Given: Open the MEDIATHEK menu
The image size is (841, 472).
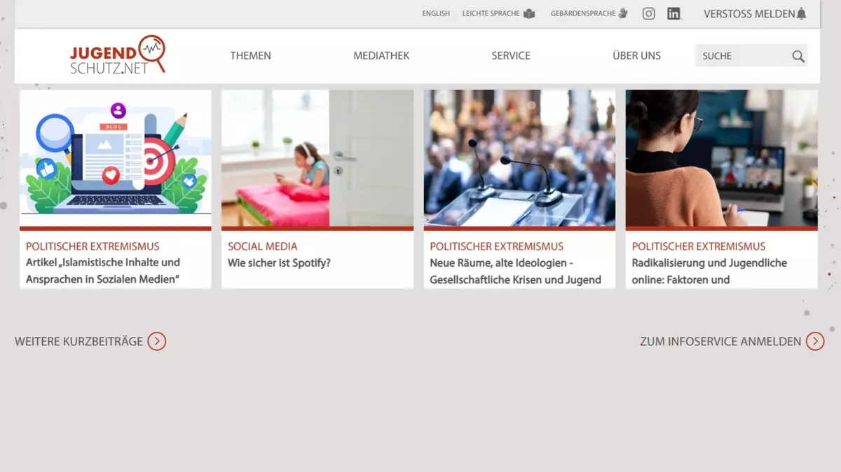Looking at the screenshot, I should coord(381,55).
